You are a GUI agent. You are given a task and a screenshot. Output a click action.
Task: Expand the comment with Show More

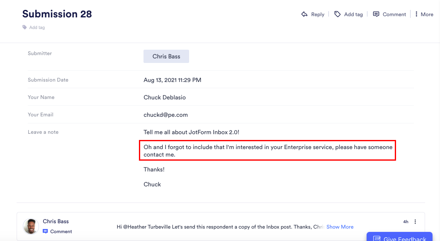pos(340,227)
